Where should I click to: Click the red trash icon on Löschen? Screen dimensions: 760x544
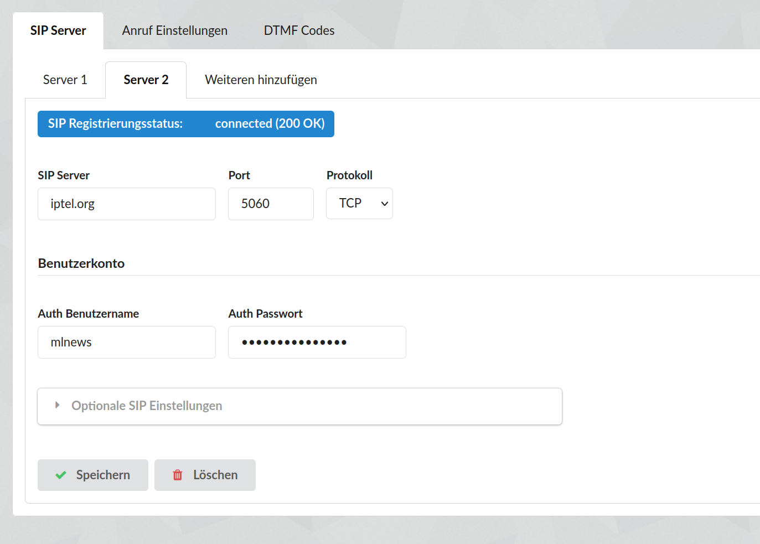(178, 475)
